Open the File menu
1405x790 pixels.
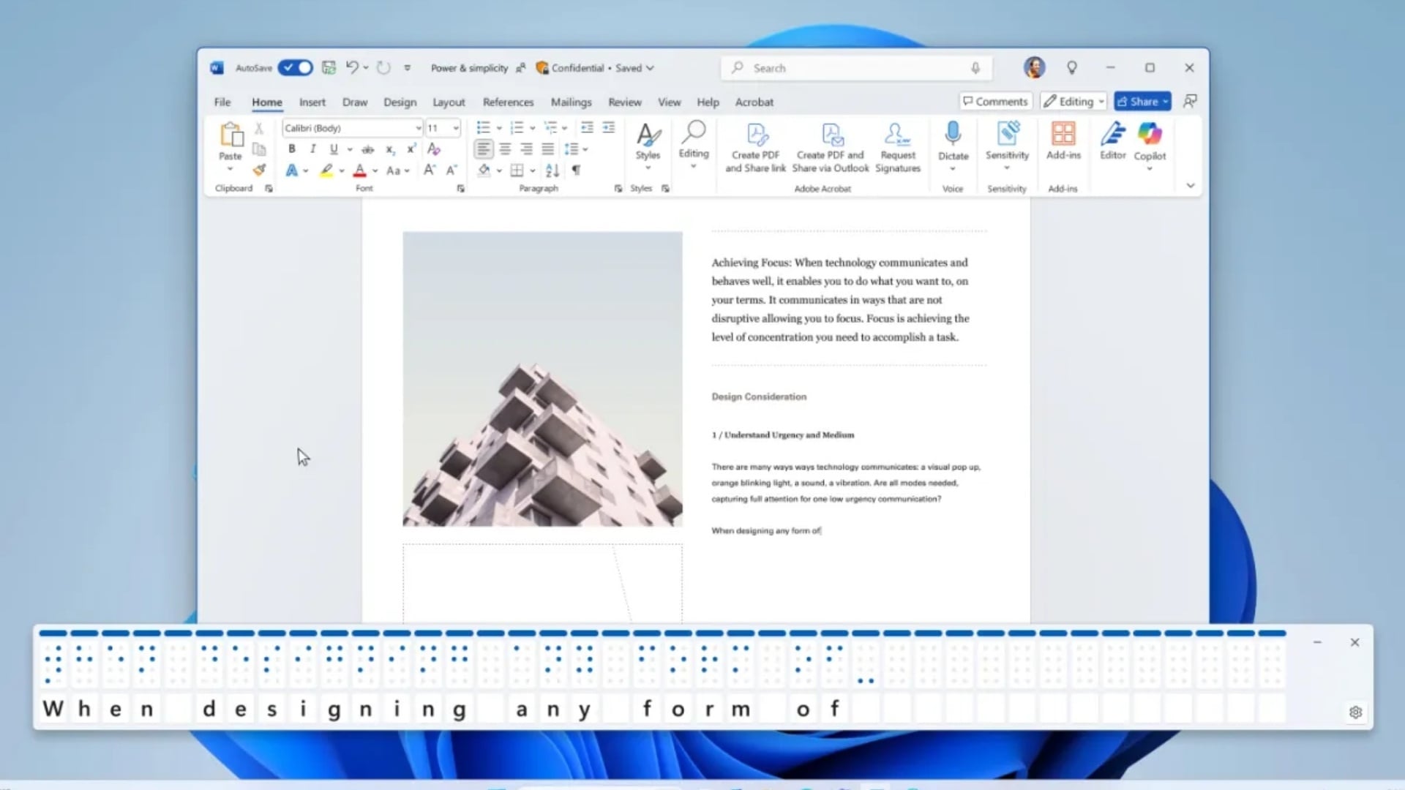(x=222, y=102)
